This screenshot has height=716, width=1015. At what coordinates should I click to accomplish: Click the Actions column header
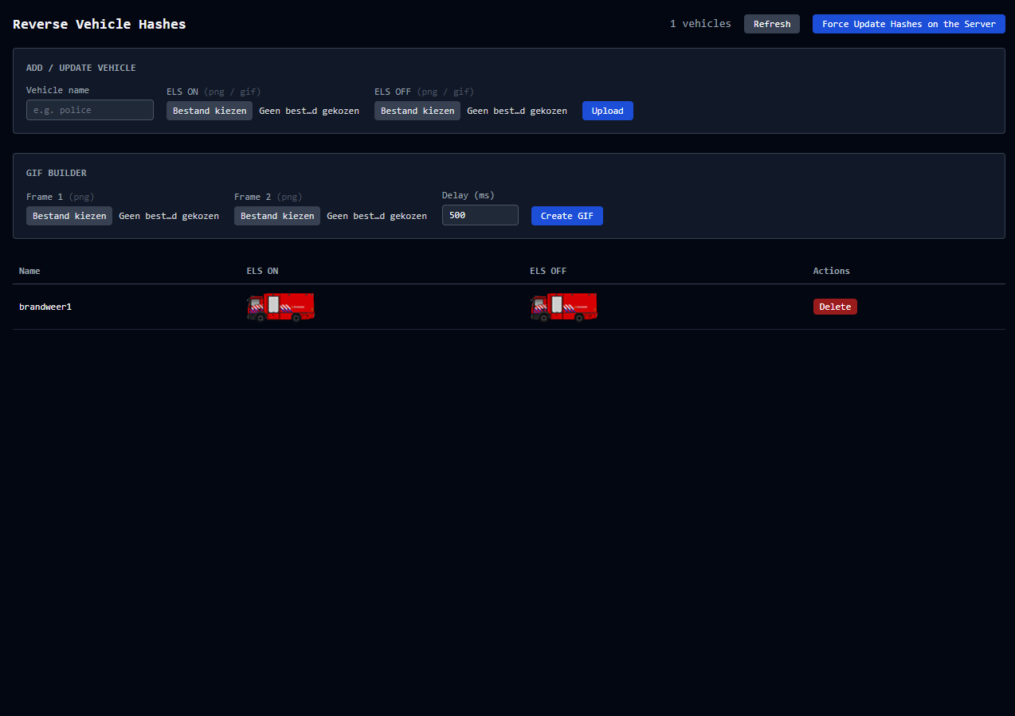831,271
